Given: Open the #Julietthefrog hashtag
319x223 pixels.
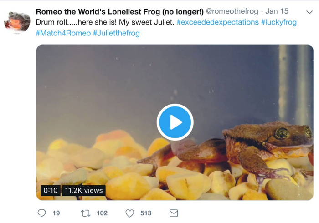Looking at the screenshot, I should coord(116,33).
